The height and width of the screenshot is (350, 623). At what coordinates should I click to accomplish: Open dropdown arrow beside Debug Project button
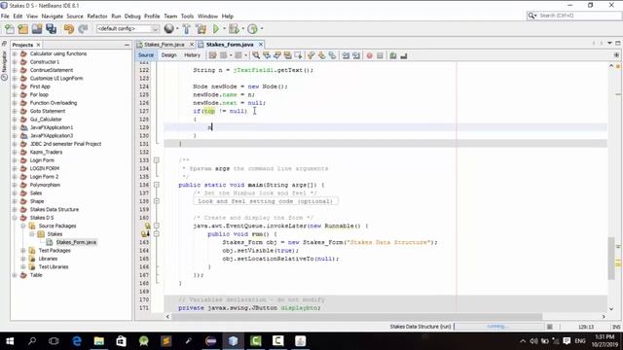coord(242,28)
